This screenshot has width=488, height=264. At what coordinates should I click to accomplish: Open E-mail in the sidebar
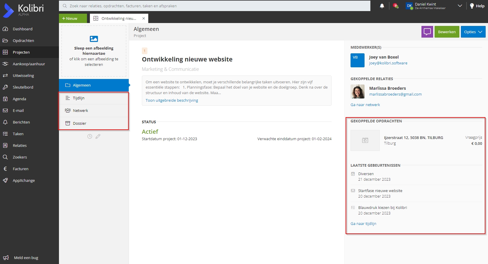coord(29,110)
